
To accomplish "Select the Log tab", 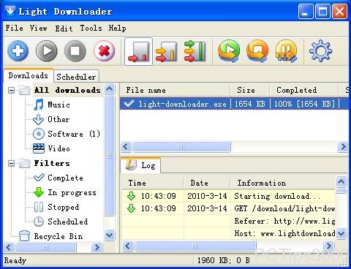I will point(140,166).
